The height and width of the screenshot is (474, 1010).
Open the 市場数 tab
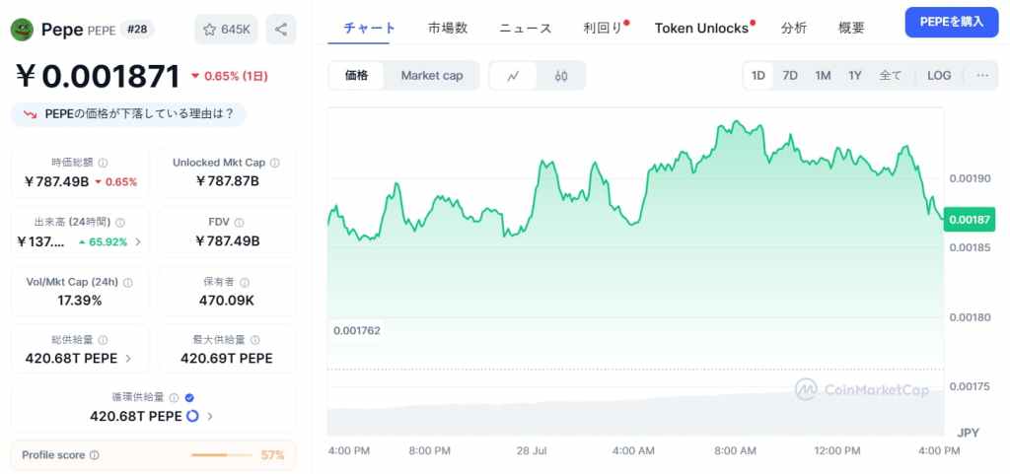coord(448,29)
